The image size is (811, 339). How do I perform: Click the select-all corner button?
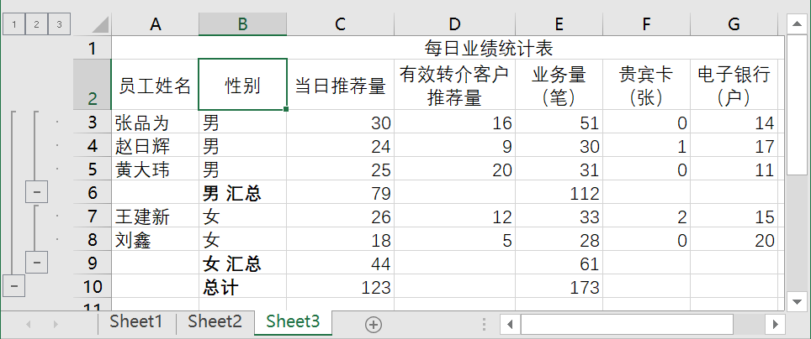[93, 24]
